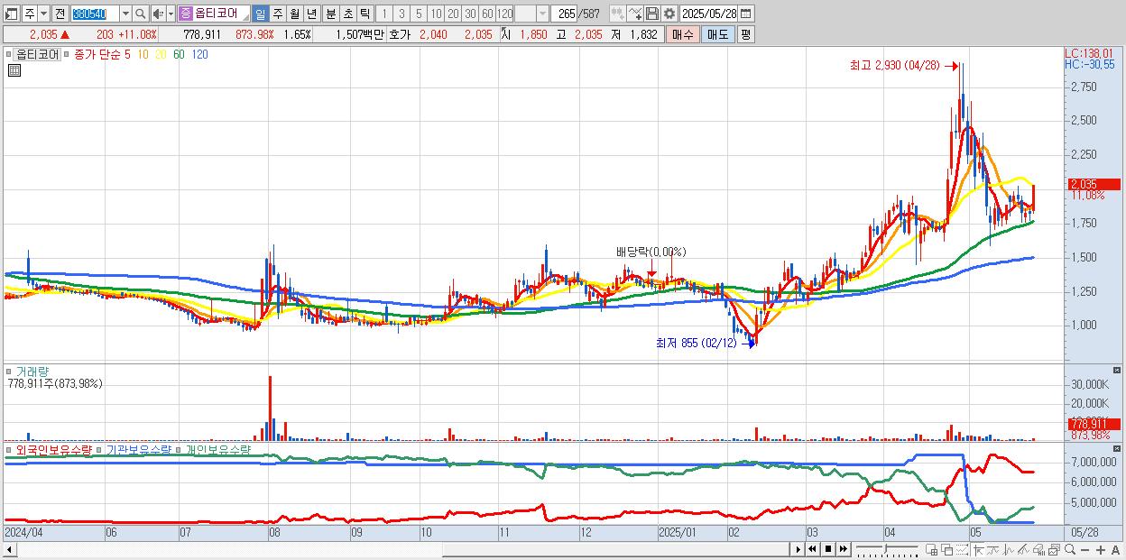Open the calendar date picker icon
This screenshot has height=560, width=1126.
click(745, 14)
